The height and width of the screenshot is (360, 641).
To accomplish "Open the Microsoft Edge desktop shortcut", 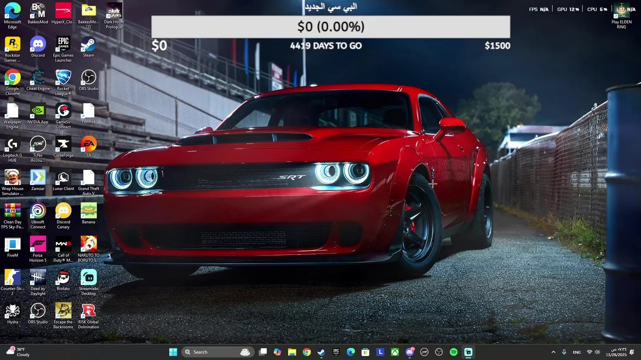I will (x=13, y=15).
